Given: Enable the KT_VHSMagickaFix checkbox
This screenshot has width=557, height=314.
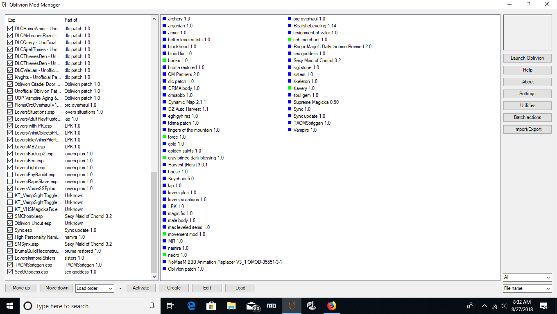Looking at the screenshot, I should point(11,209).
